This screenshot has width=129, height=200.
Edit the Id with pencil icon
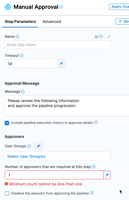coord(109,37)
